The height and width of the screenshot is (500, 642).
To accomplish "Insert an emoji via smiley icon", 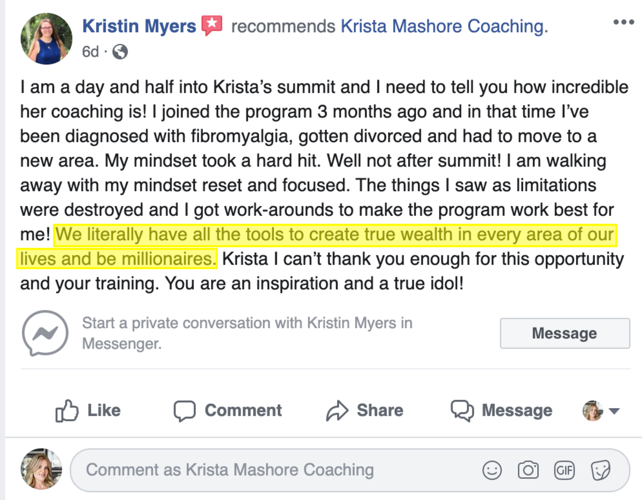I will click(x=492, y=470).
